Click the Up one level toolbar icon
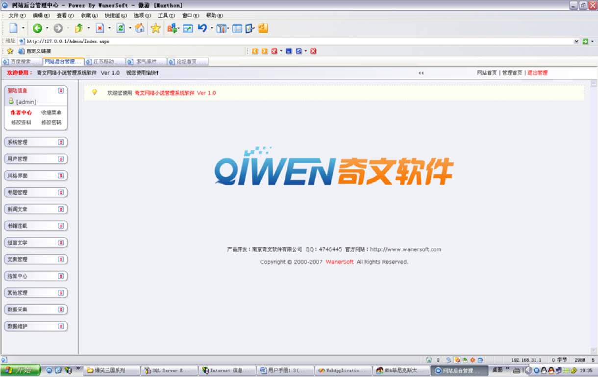 point(79,28)
